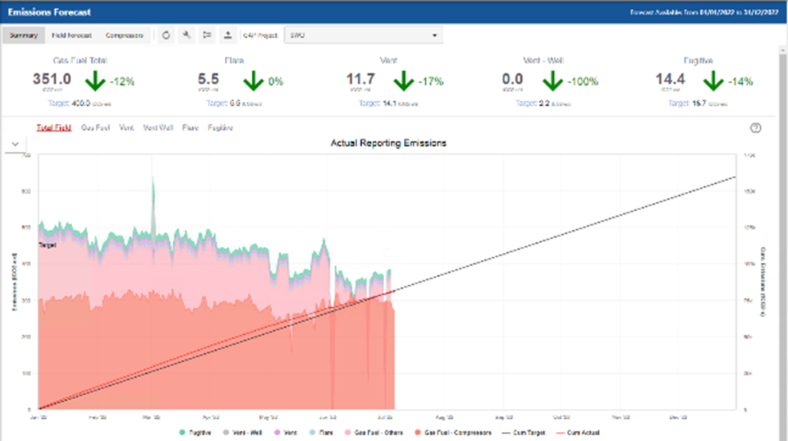788x441 pixels.
Task: Switch to the Field Forecast tab
Action: point(72,35)
